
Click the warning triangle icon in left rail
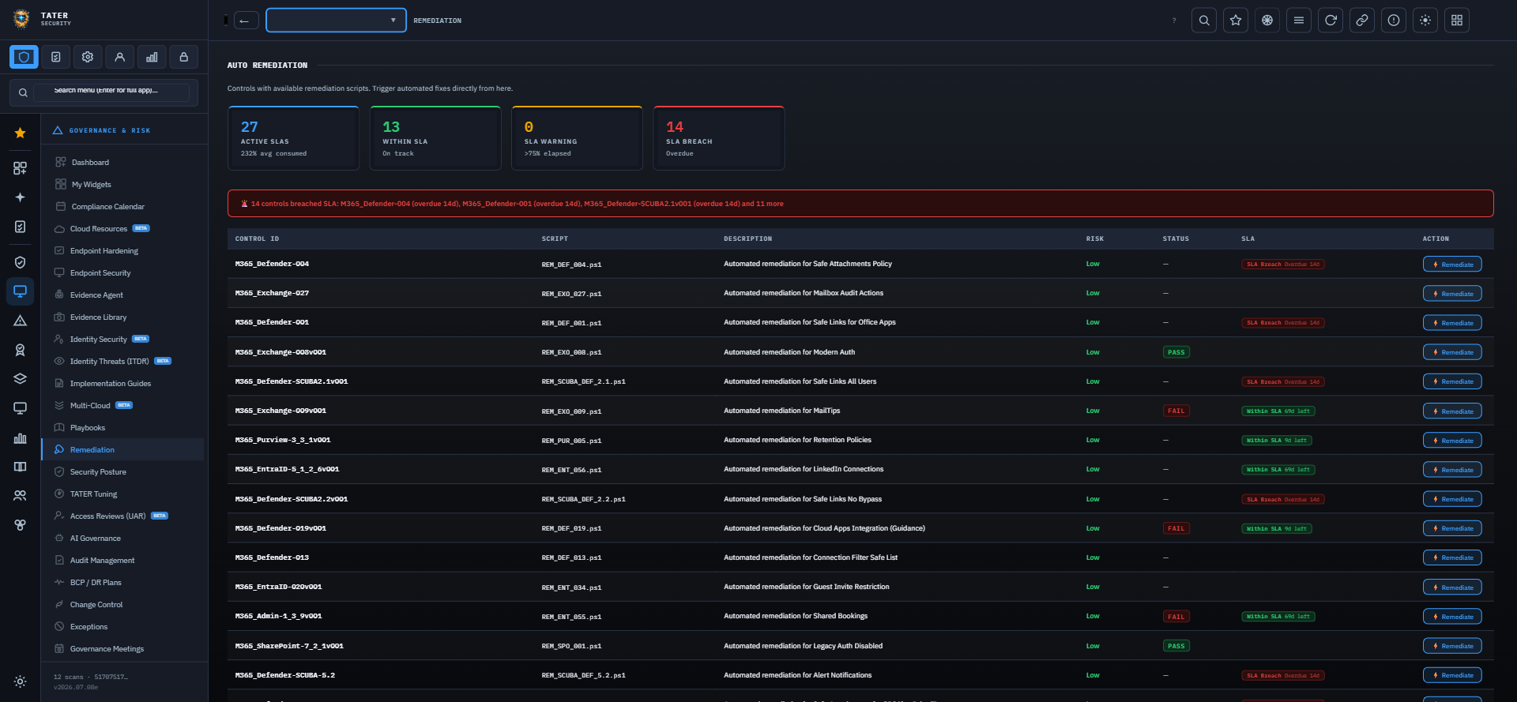[21, 321]
